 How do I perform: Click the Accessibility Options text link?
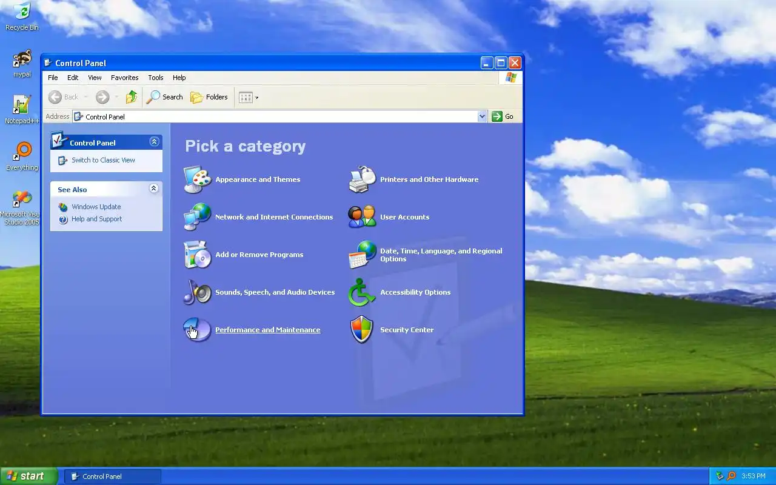[x=415, y=292]
